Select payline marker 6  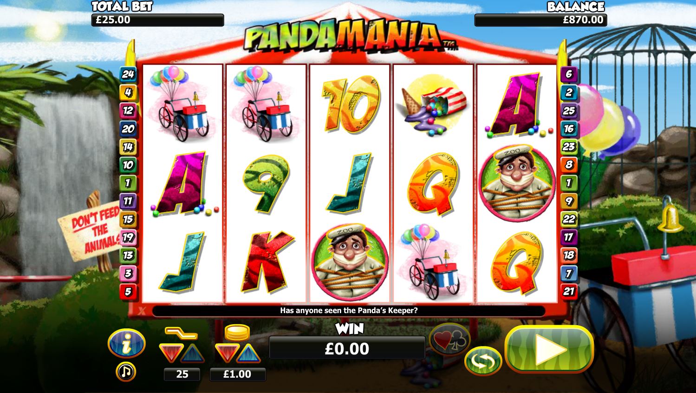[x=569, y=74]
